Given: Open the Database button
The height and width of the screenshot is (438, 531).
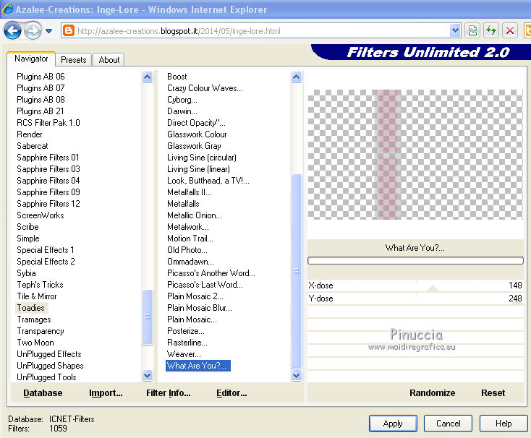Looking at the screenshot, I should tap(43, 393).
